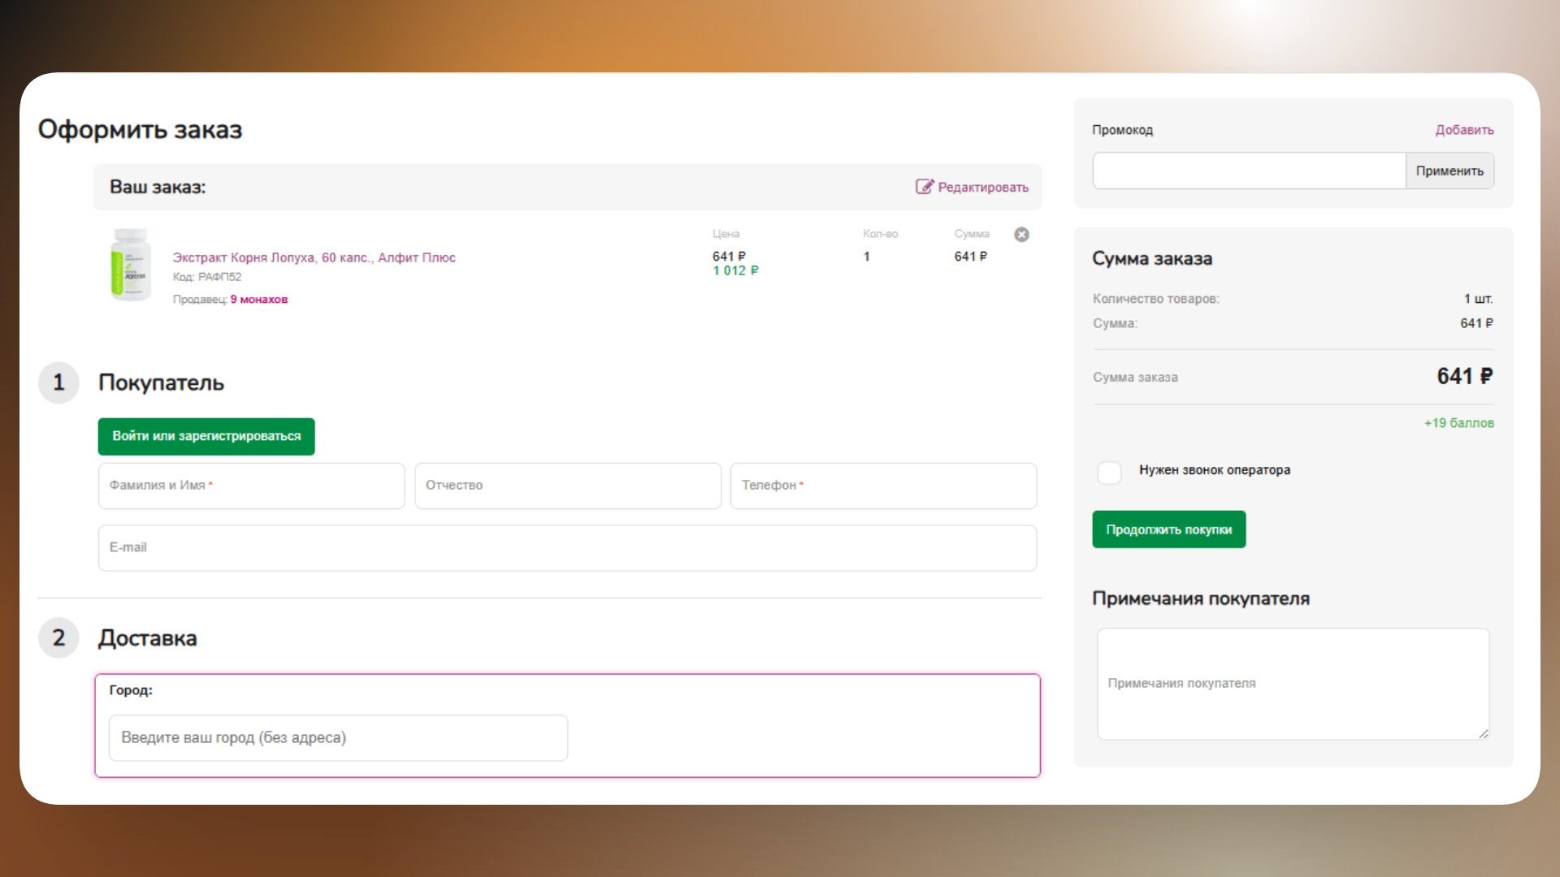This screenshot has width=1560, height=877.
Task: Click the Добавить promo code link
Action: pyautogui.click(x=1463, y=130)
